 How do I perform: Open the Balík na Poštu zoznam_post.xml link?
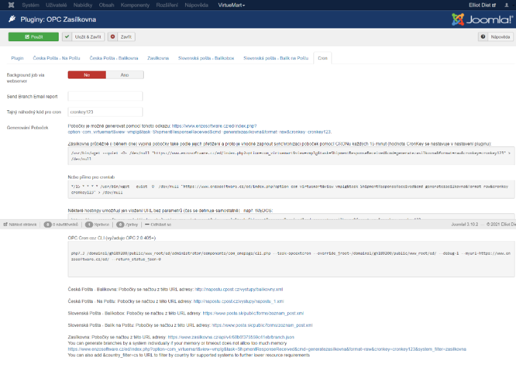click(262, 325)
